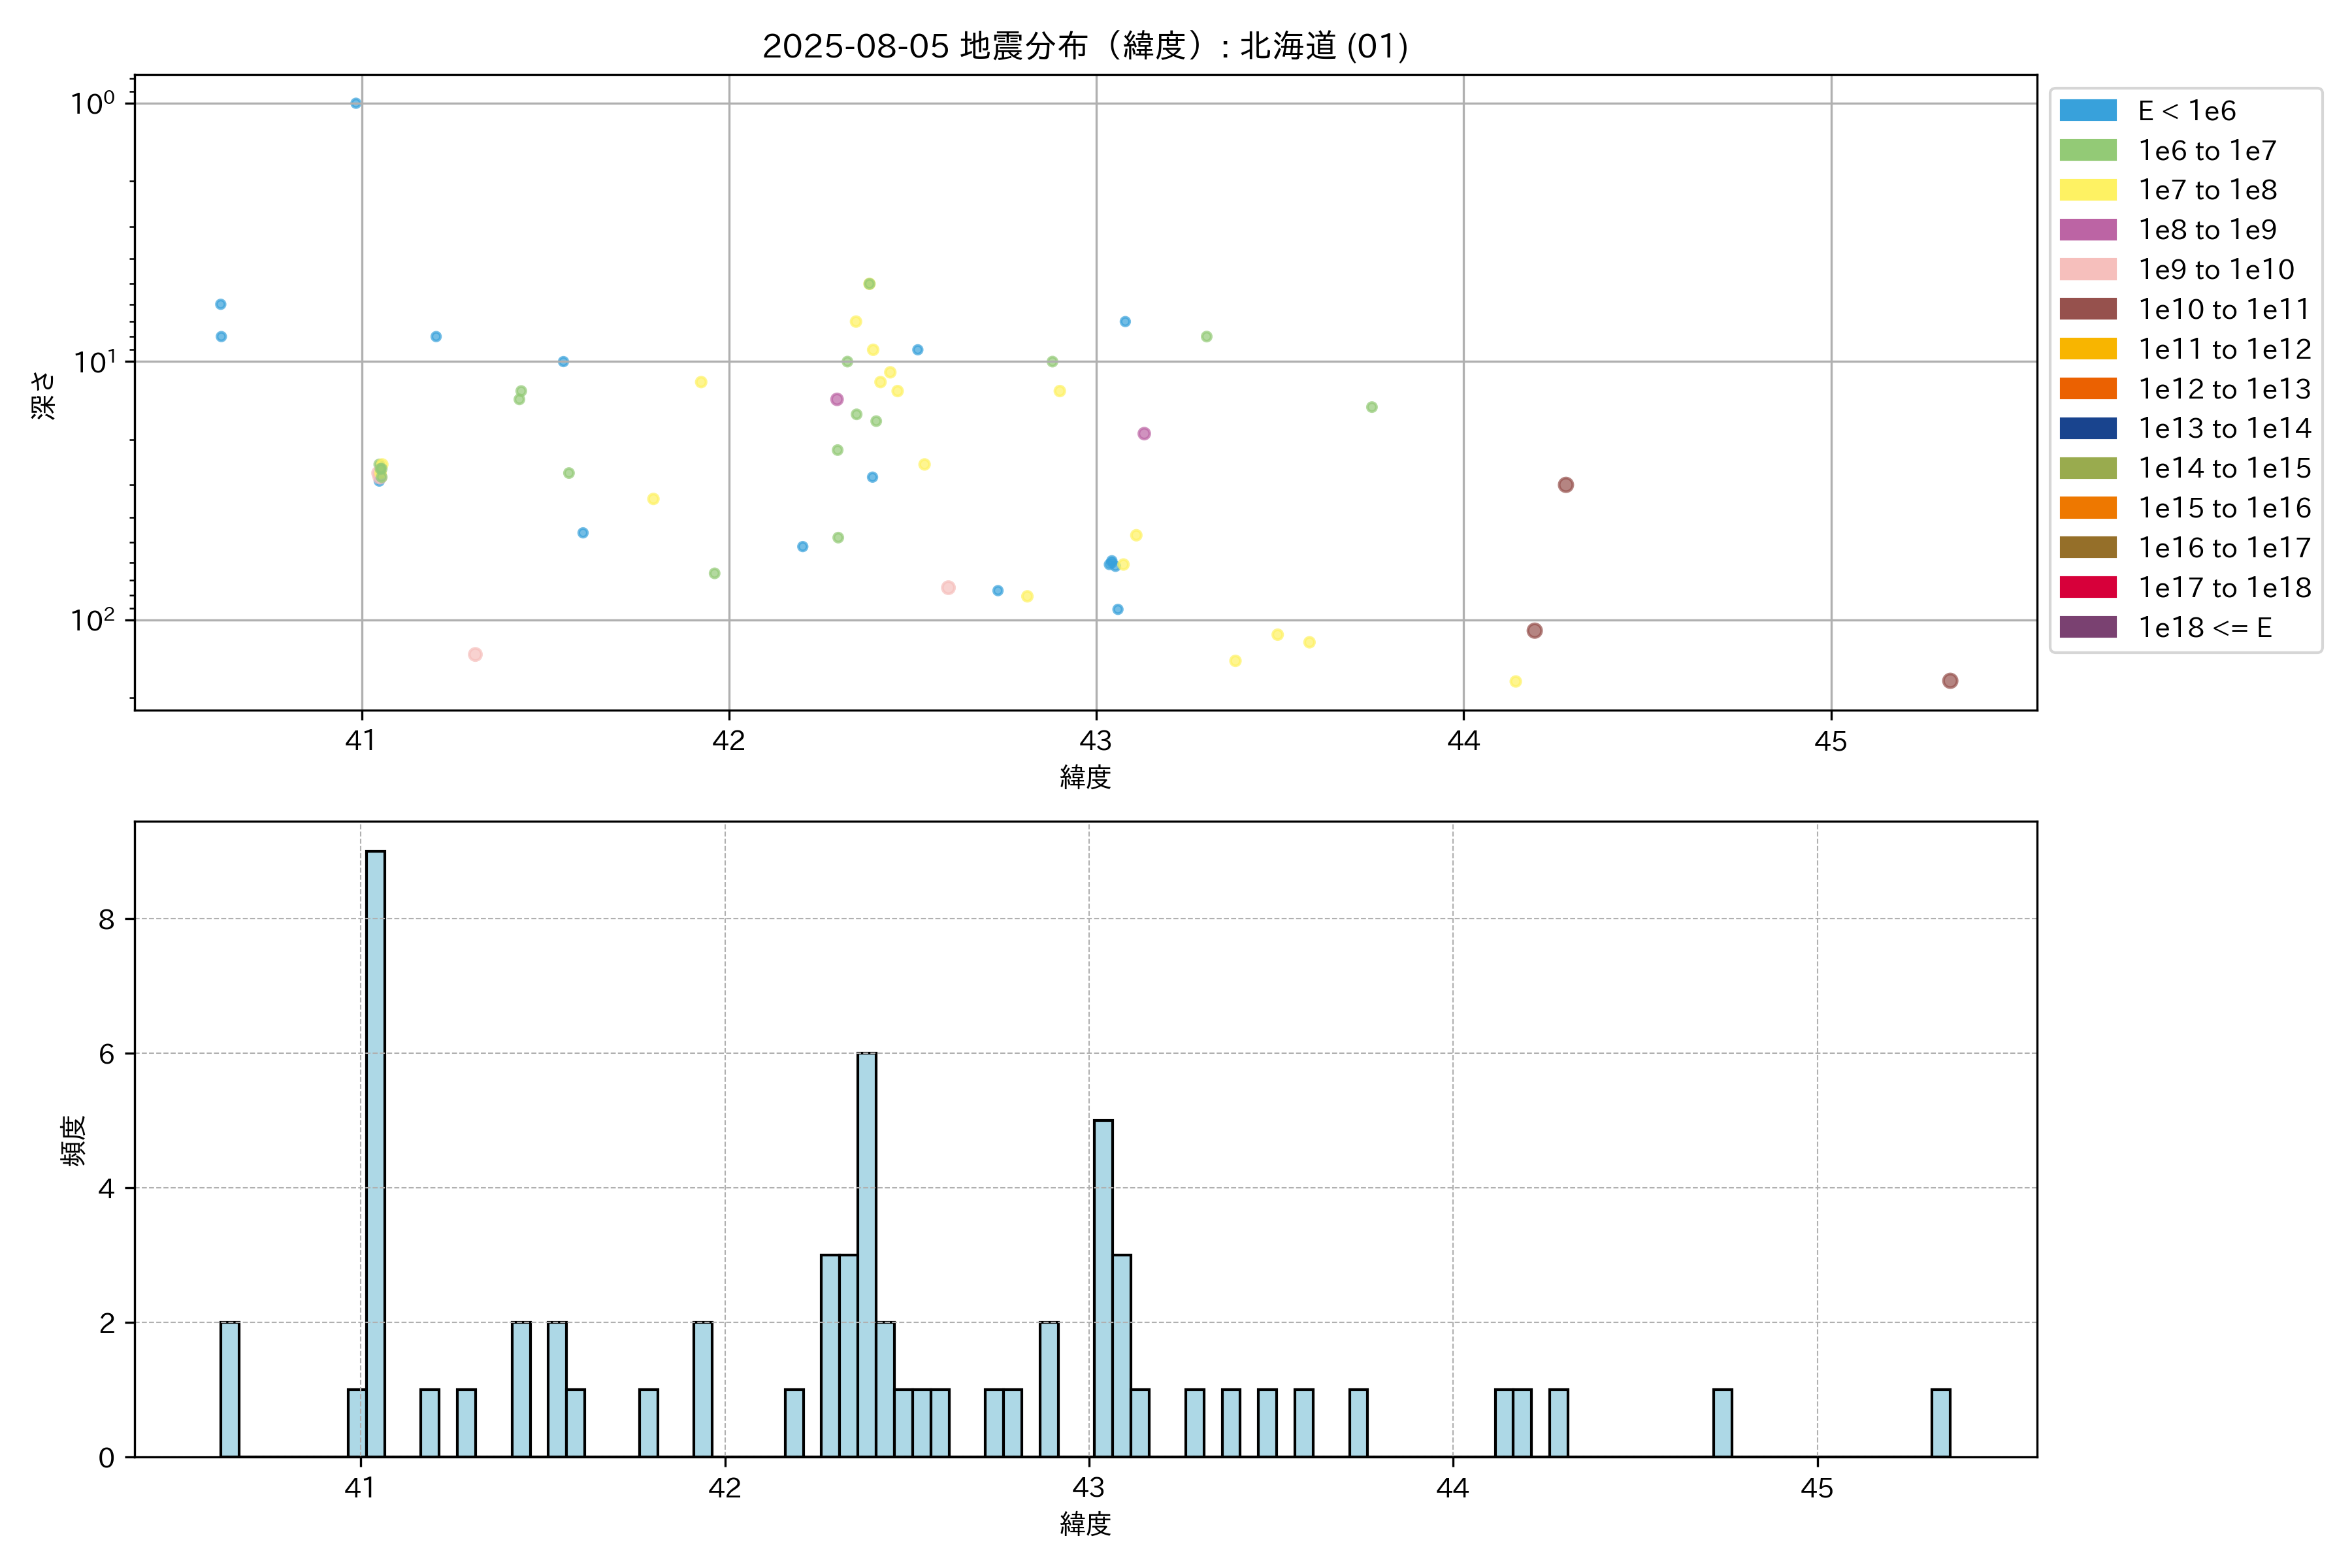Click the blue scatter point at depth 10^0

click(356, 103)
